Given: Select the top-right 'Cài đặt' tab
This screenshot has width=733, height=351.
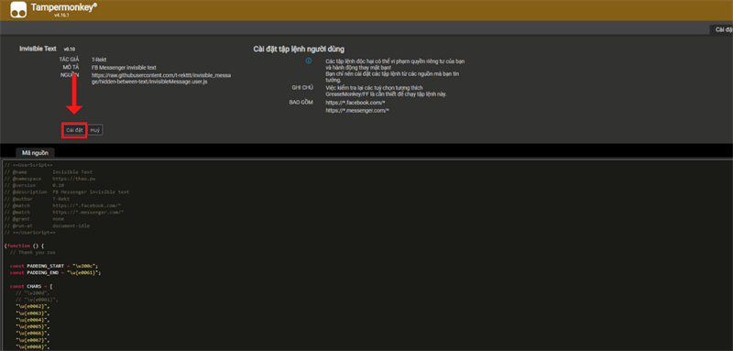Looking at the screenshot, I should 722,29.
